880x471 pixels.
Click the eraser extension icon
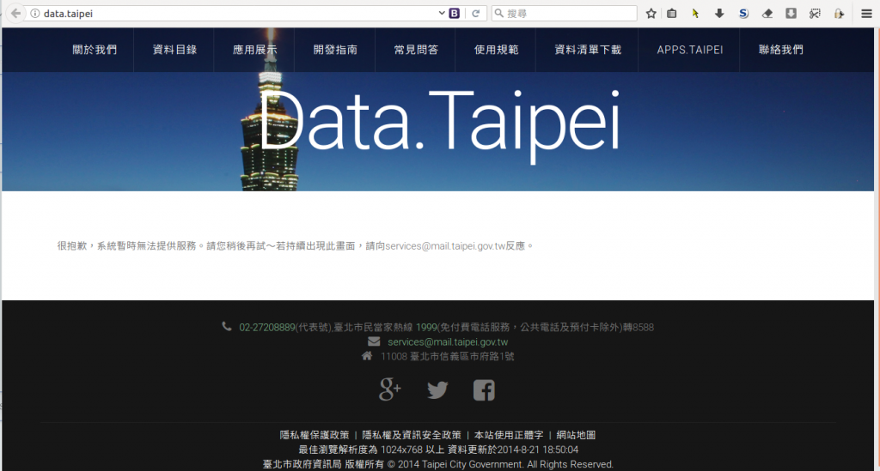(x=767, y=14)
